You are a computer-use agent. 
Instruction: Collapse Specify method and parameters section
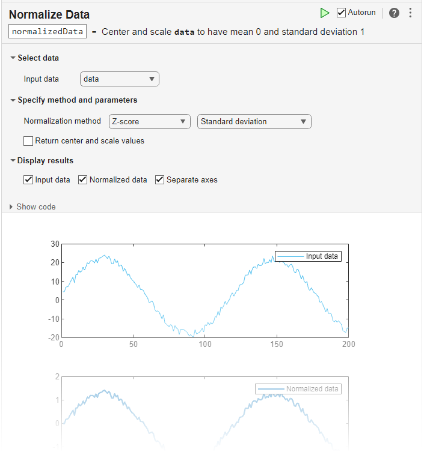coord(13,100)
